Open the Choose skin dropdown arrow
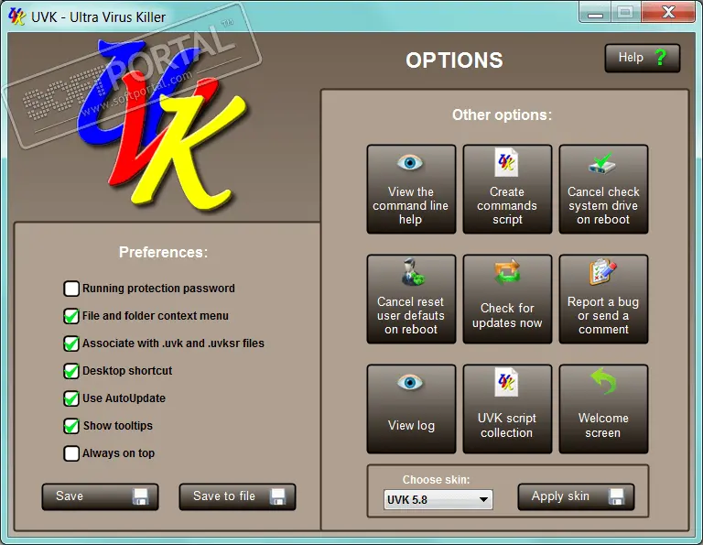The image size is (703, 545). (483, 500)
